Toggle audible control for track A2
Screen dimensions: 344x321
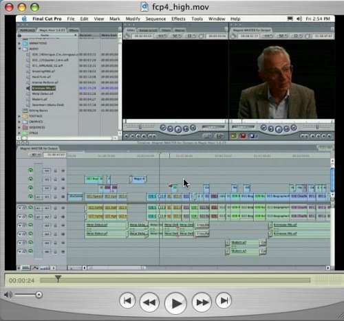(x=30, y=217)
